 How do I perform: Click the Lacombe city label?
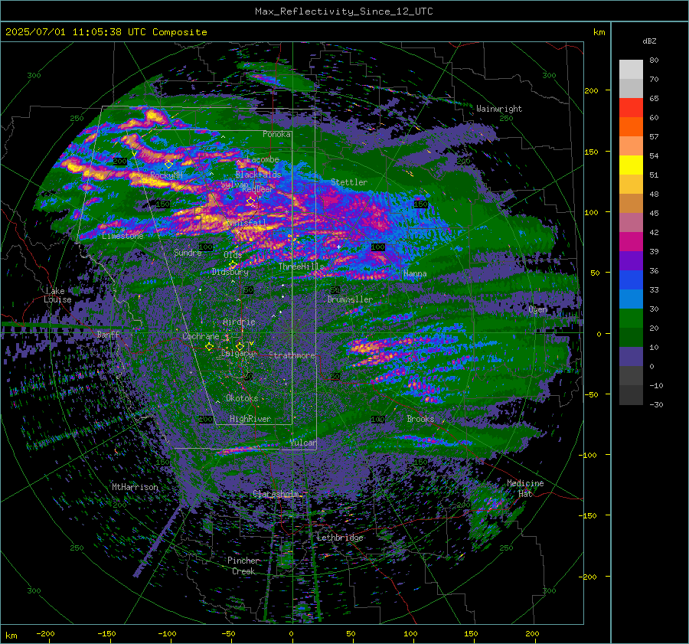coord(263,159)
